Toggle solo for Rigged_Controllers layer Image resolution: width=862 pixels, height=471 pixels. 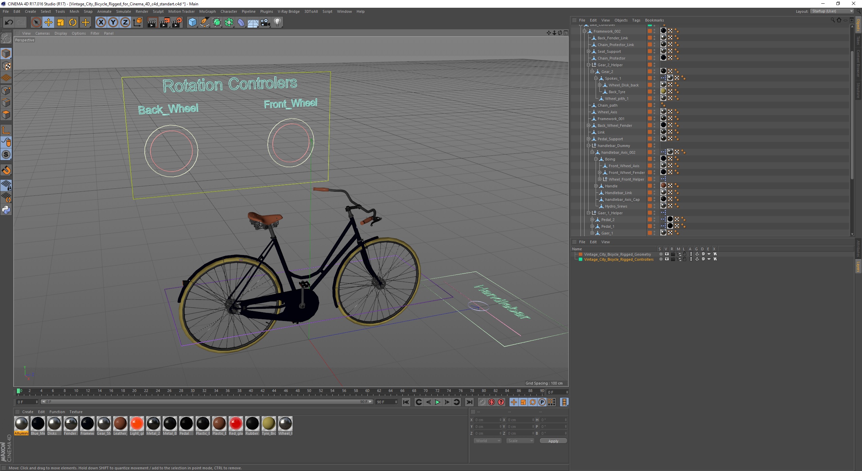[x=661, y=259]
